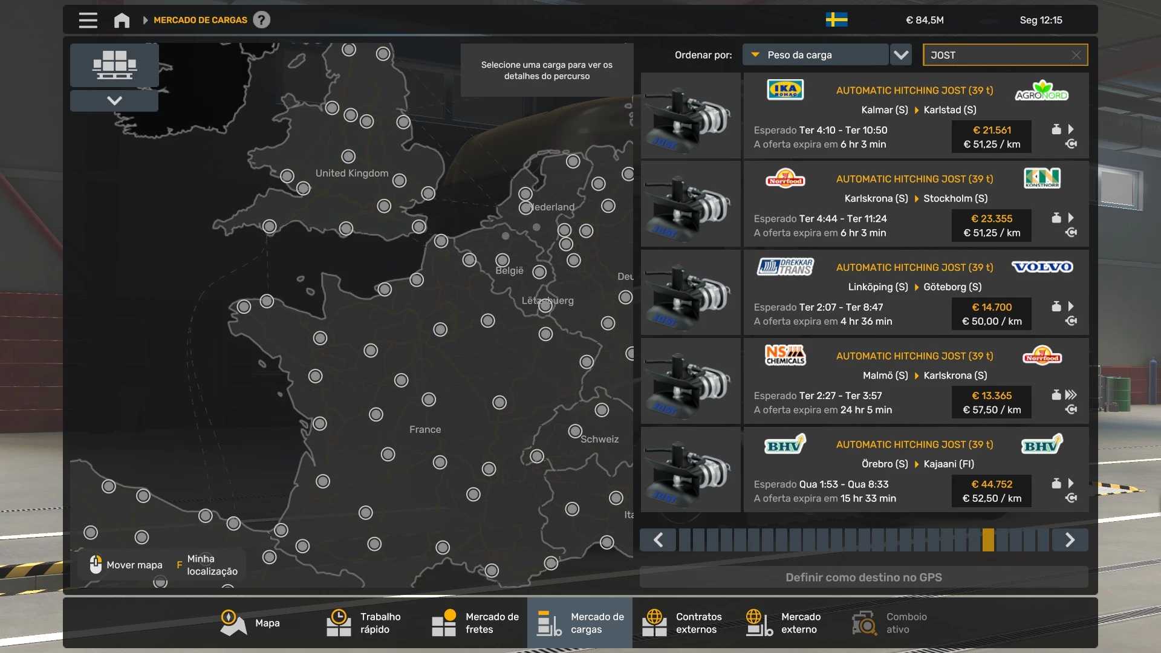Click the trailer icon on Örebro offer
This screenshot has height=653, width=1161.
coord(1071,498)
